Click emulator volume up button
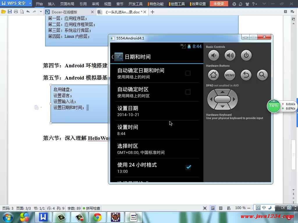The width and height of the screenshot is (298, 223). 230,55
